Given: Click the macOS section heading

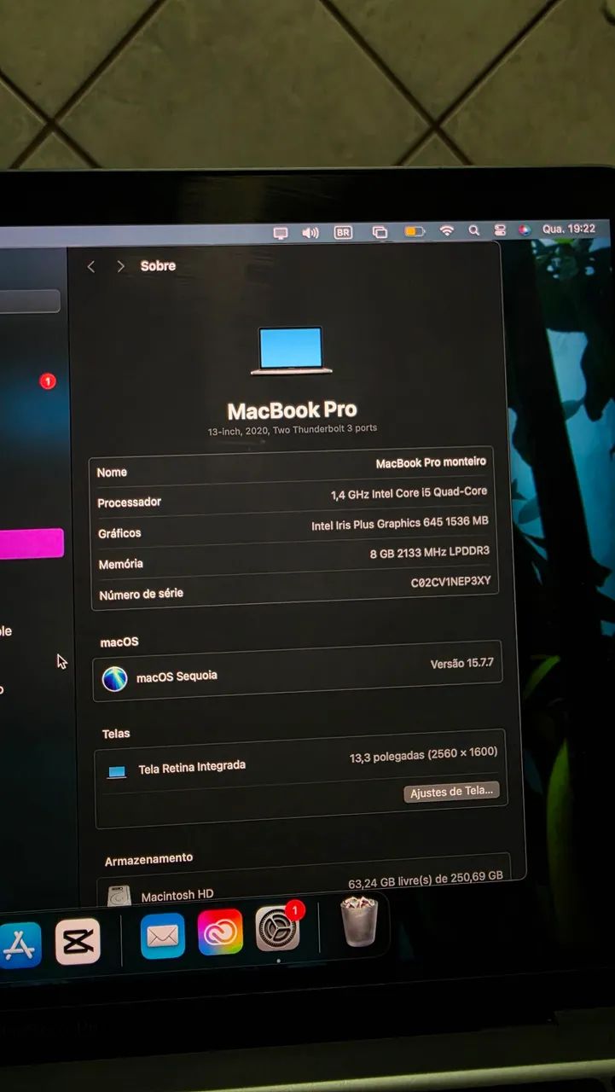Looking at the screenshot, I should click(119, 642).
